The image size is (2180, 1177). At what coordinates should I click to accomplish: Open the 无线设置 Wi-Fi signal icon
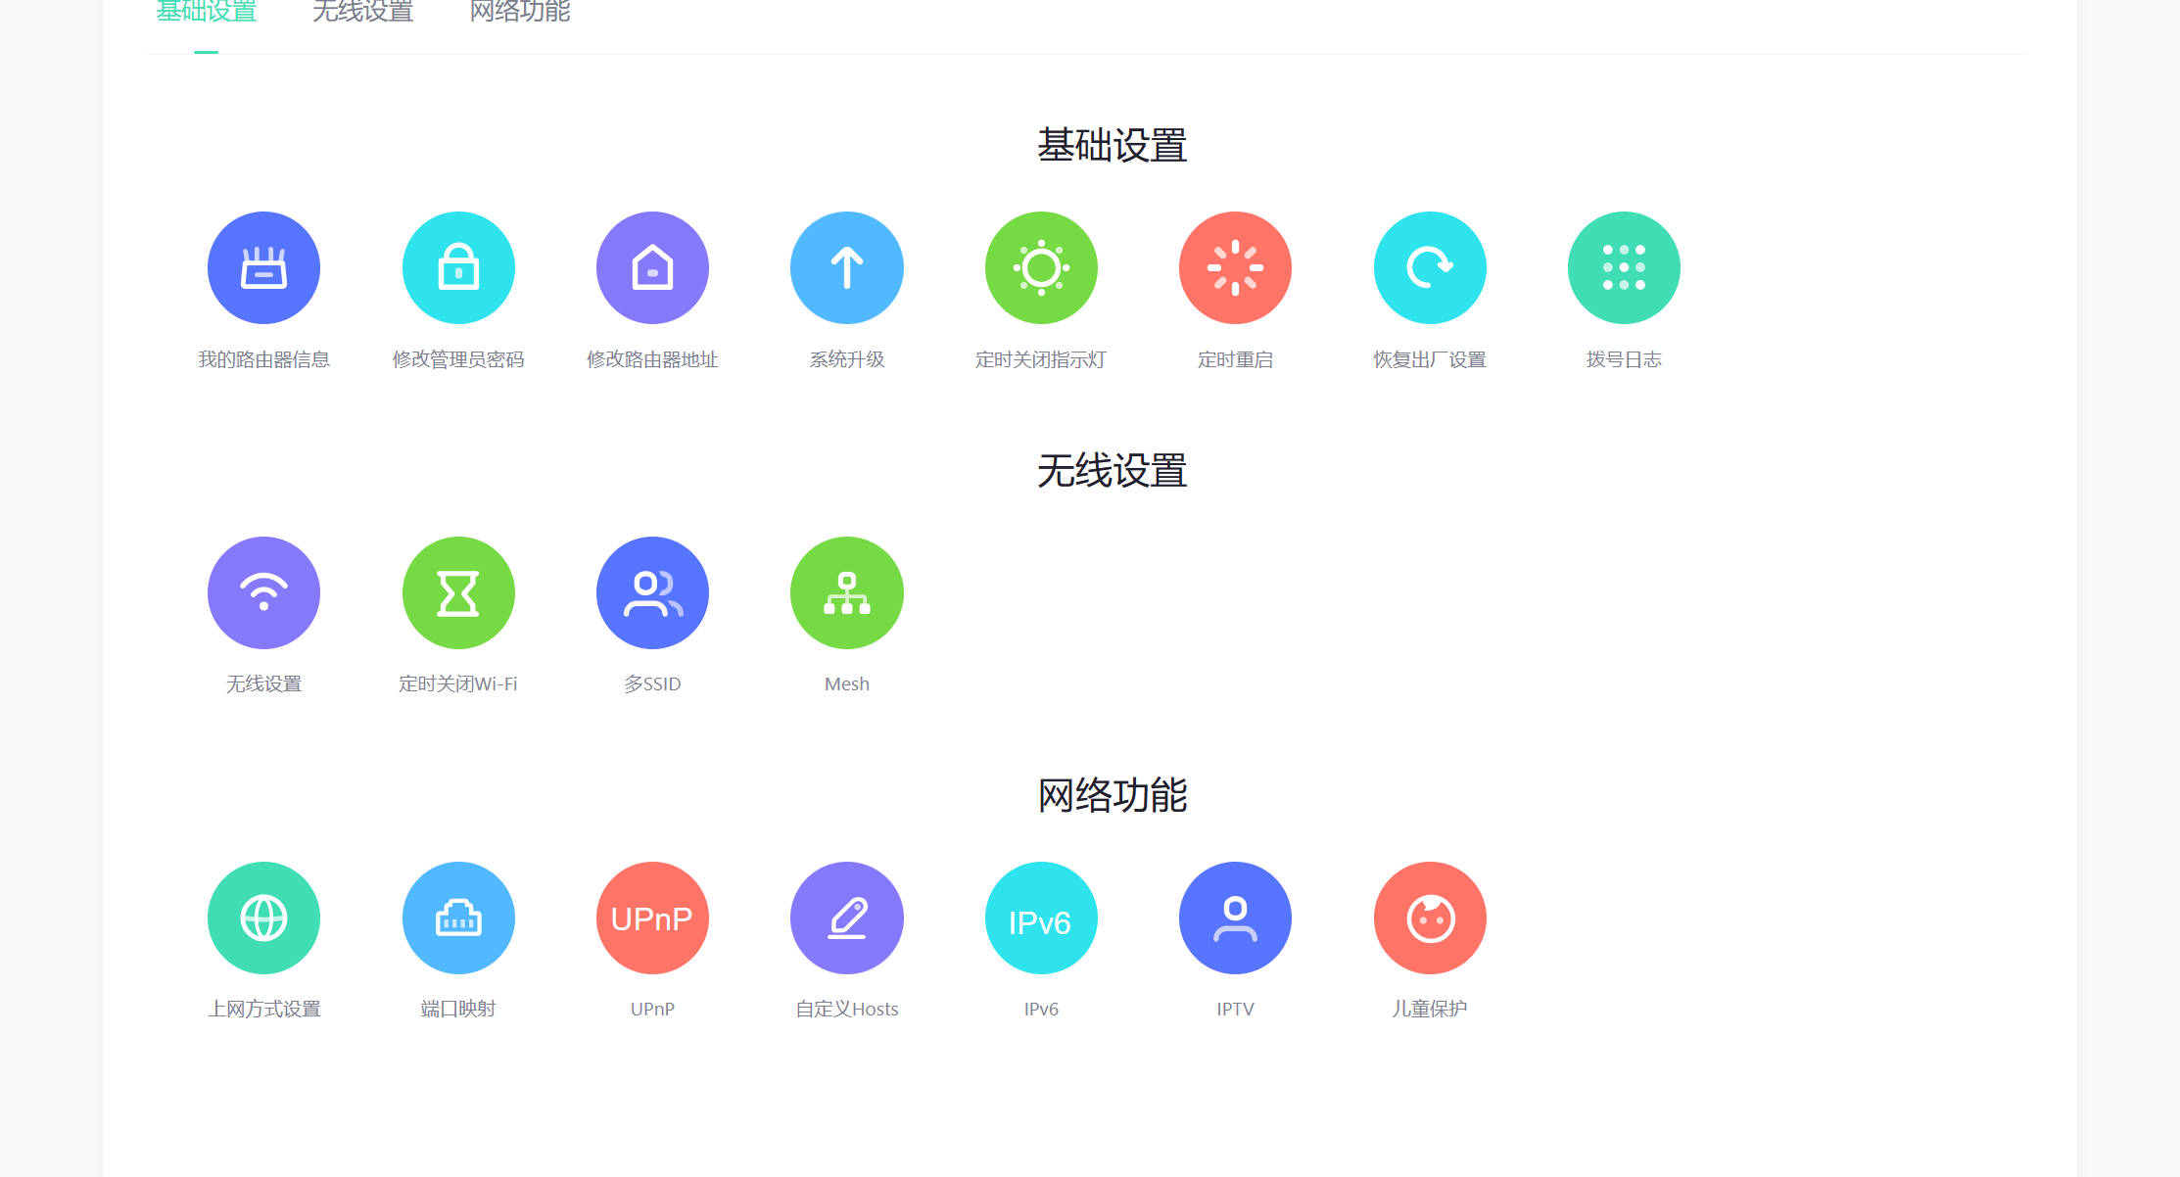pyautogui.click(x=263, y=592)
